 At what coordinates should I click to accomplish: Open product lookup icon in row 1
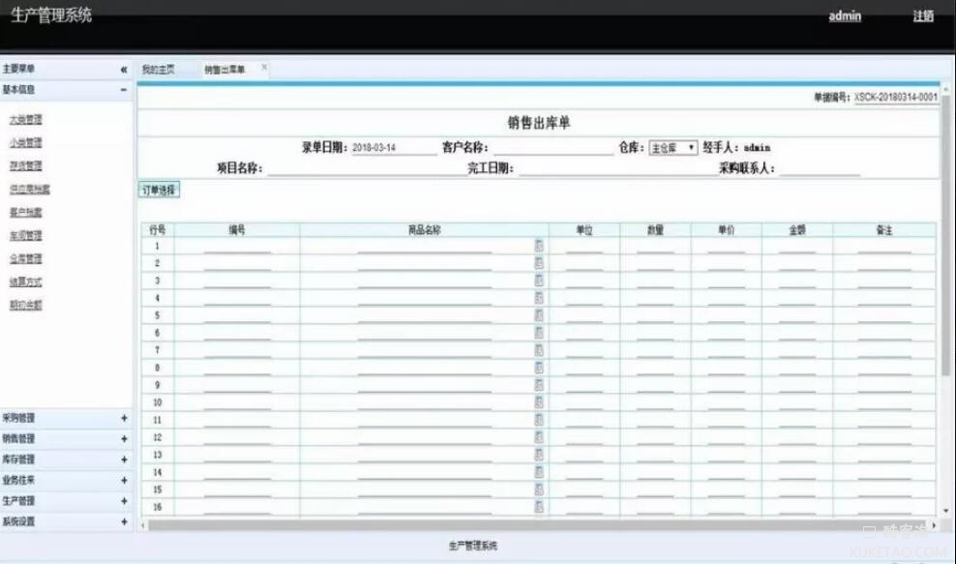pos(539,246)
